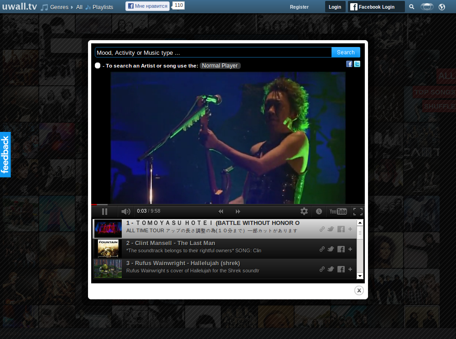This screenshot has width=456, height=339.
Task: Click the blue Search button
Action: tap(346, 52)
